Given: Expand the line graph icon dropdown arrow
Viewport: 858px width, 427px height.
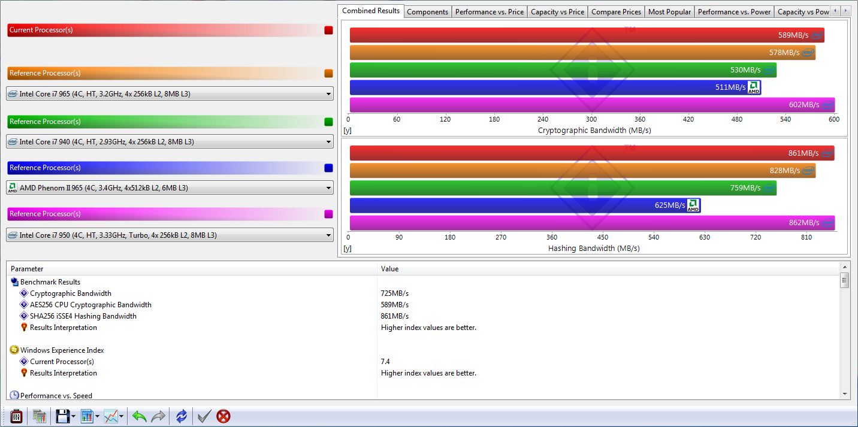Looking at the screenshot, I should [121, 416].
